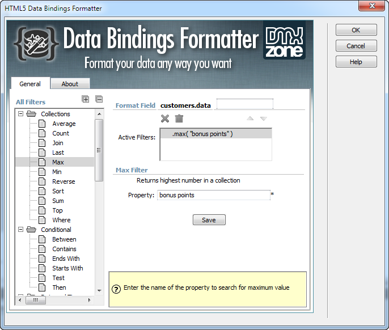The width and height of the screenshot is (389, 330).
Task: Click the document icon beside Sort
Action: point(42,191)
